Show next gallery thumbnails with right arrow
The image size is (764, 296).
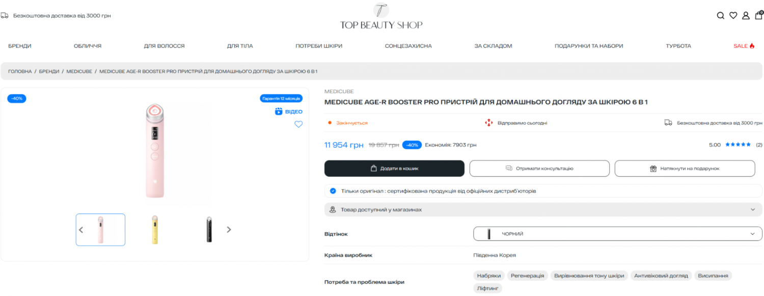(229, 230)
